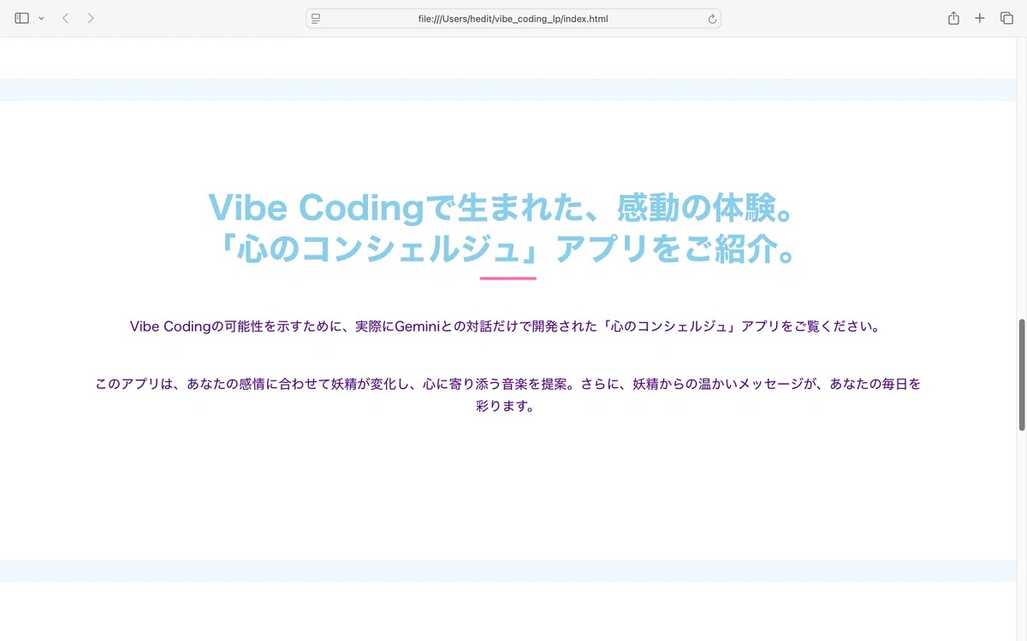Click the paragraph starting "Vibe Codingの可能性を示すために"
1027x641 pixels.
coord(508,326)
